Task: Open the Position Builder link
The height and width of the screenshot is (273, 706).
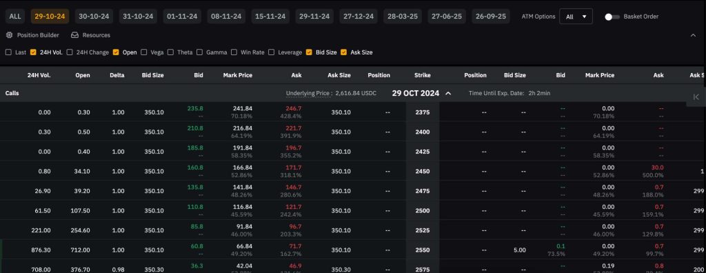Action: (39, 34)
